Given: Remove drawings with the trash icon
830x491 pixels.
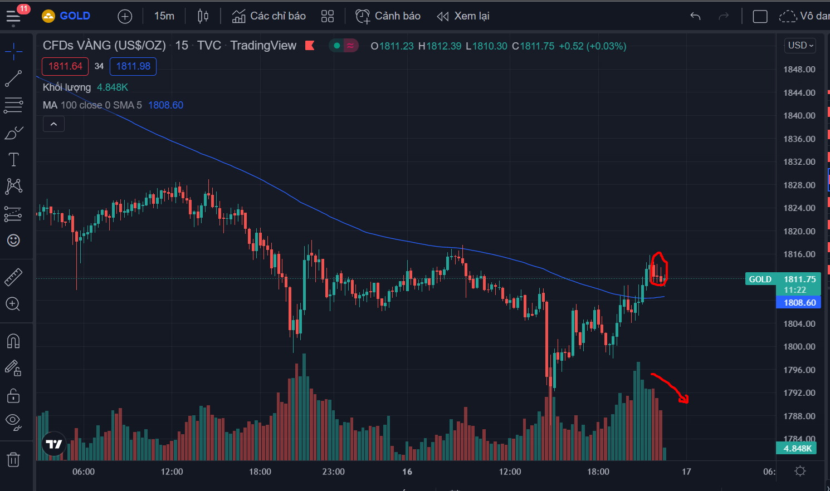Looking at the screenshot, I should point(13,459).
